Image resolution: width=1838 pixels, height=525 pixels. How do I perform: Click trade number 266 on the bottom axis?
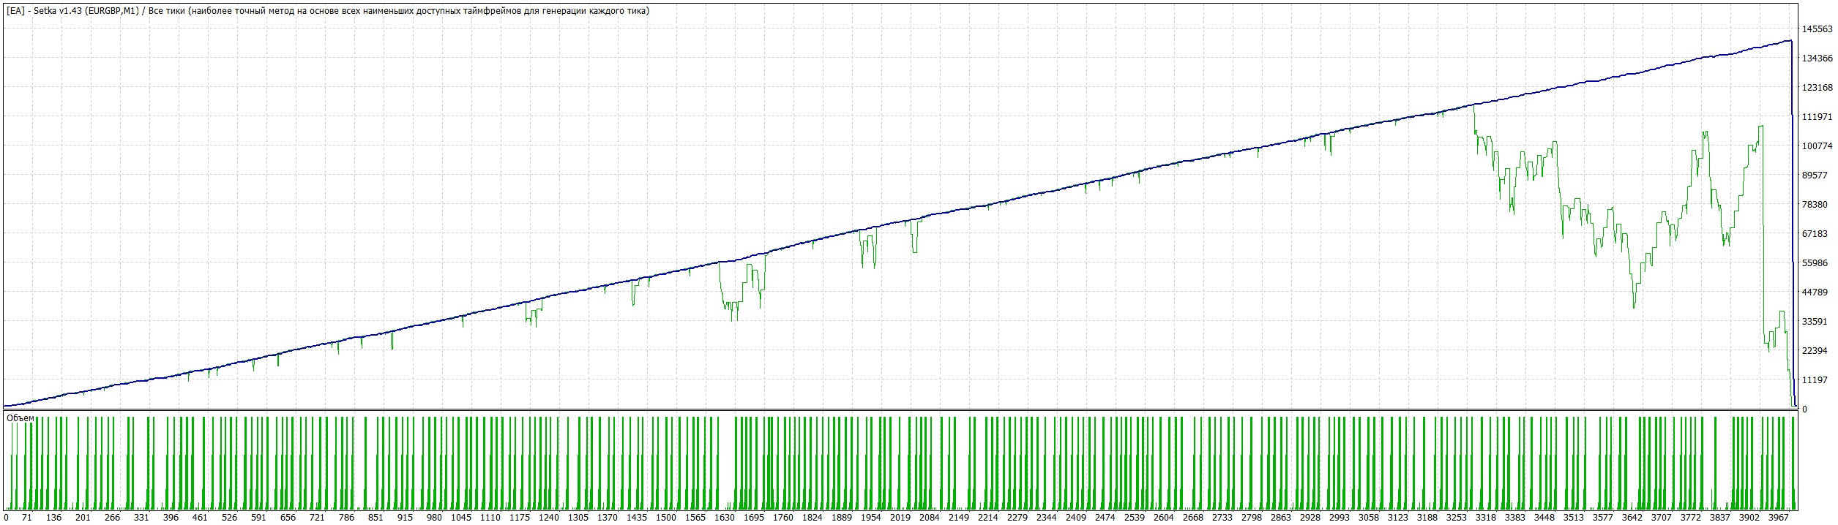(x=112, y=518)
